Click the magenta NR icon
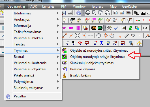Screen dimensions: 150x107 [x=71, y=28]
